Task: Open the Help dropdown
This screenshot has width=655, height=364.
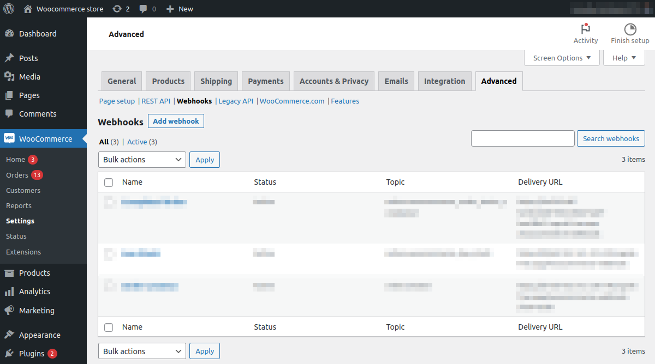Action: tap(623, 57)
